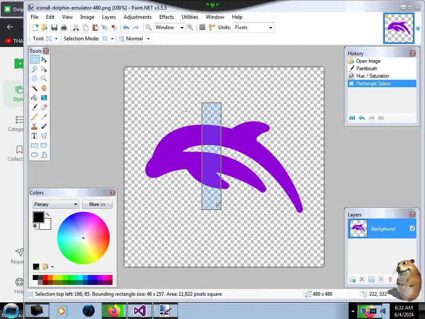Select the Open Image history entry
The height and width of the screenshot is (319, 425).
pos(382,61)
